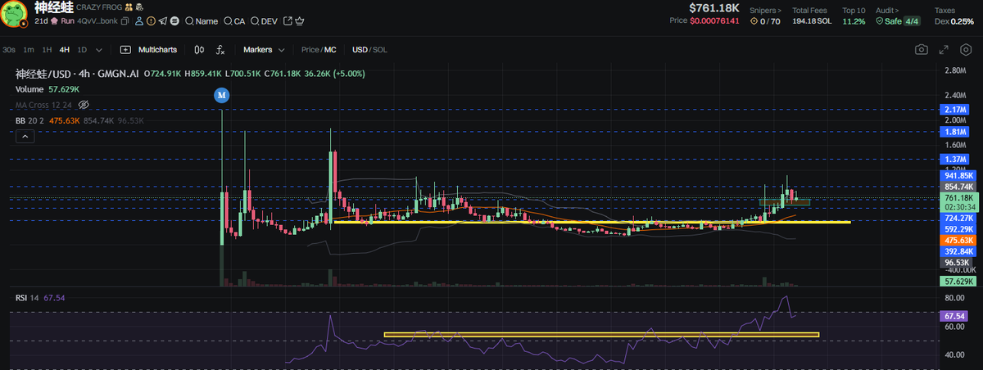Expand the Markers dropdown

tap(264, 50)
